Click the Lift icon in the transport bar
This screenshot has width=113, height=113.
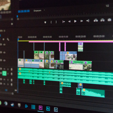coord(96,20)
